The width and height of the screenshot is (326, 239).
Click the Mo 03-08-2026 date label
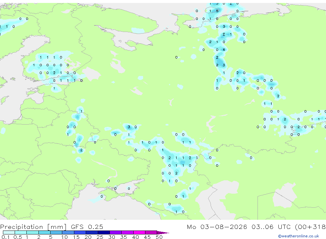click(x=217, y=227)
